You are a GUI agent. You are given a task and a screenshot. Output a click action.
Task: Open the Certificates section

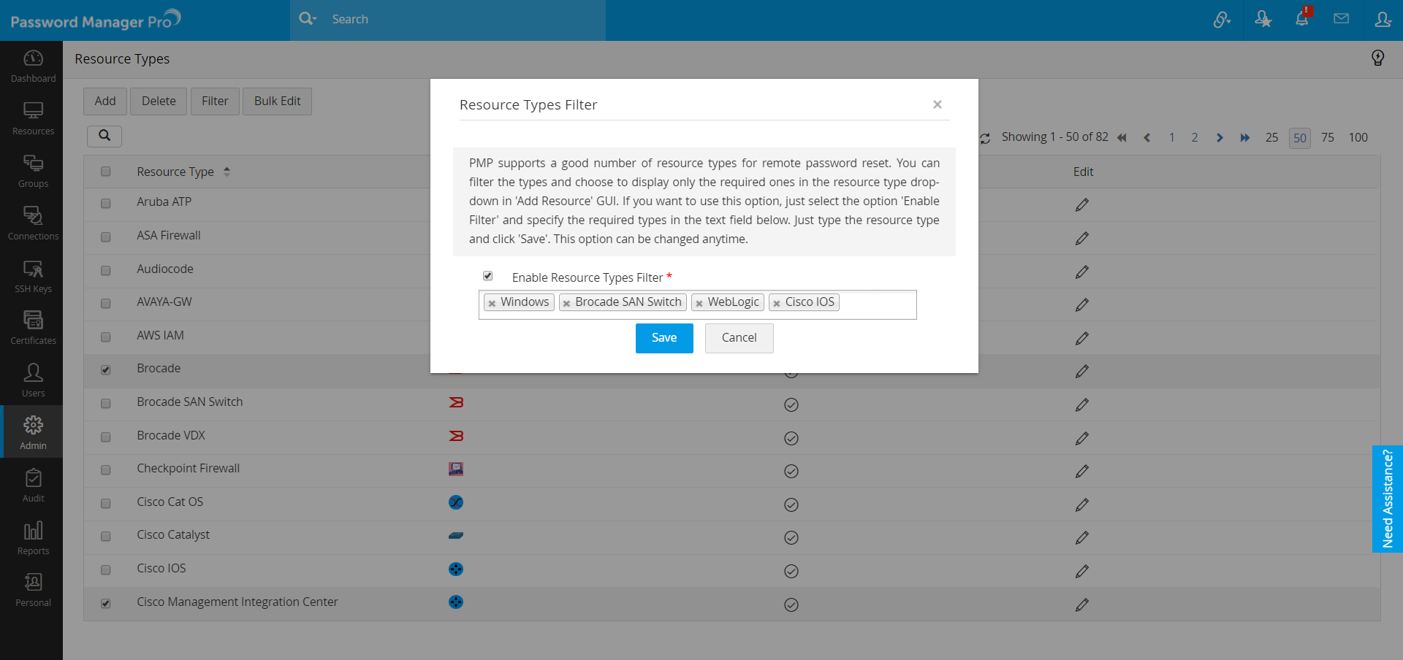[x=33, y=328]
